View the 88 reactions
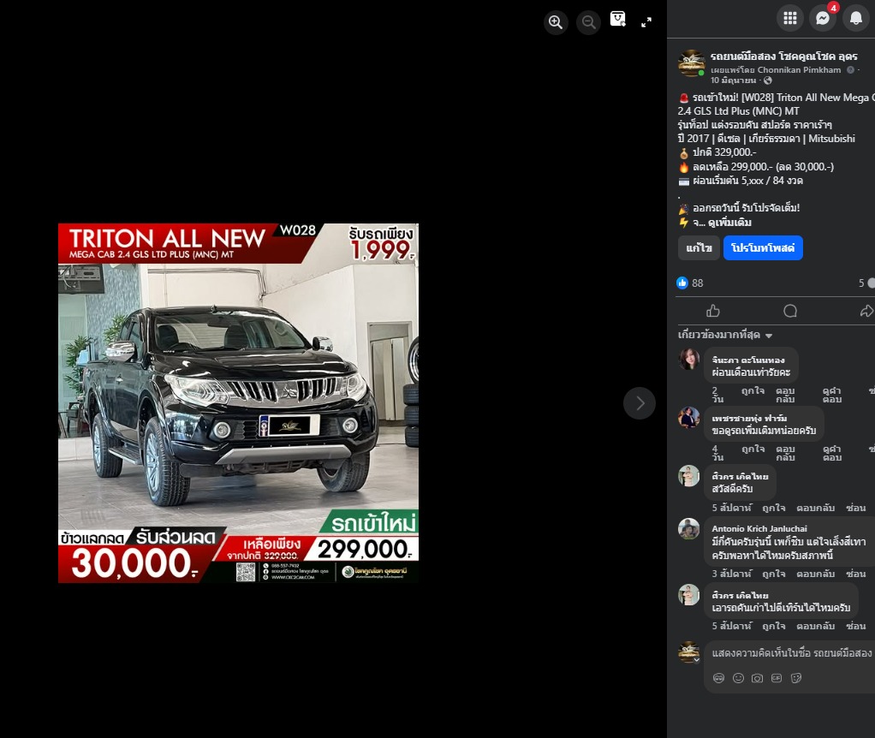 tap(690, 283)
